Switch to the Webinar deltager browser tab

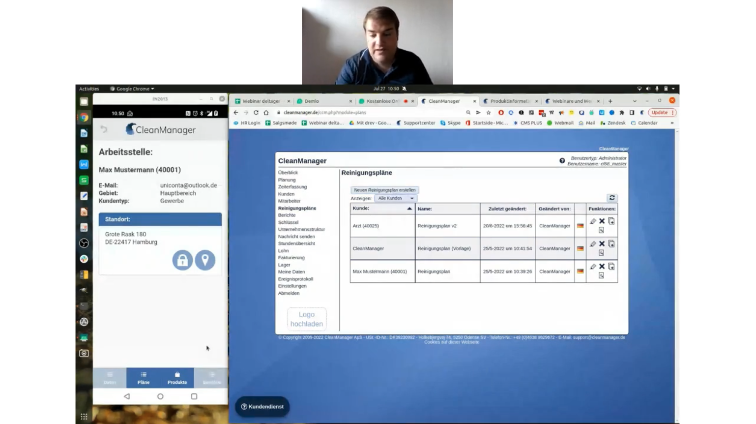point(261,101)
